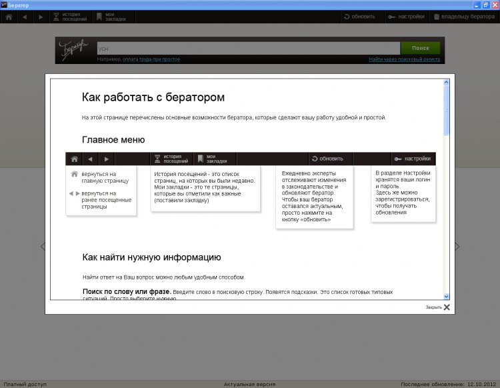Click the green Поиск button

coord(421,48)
